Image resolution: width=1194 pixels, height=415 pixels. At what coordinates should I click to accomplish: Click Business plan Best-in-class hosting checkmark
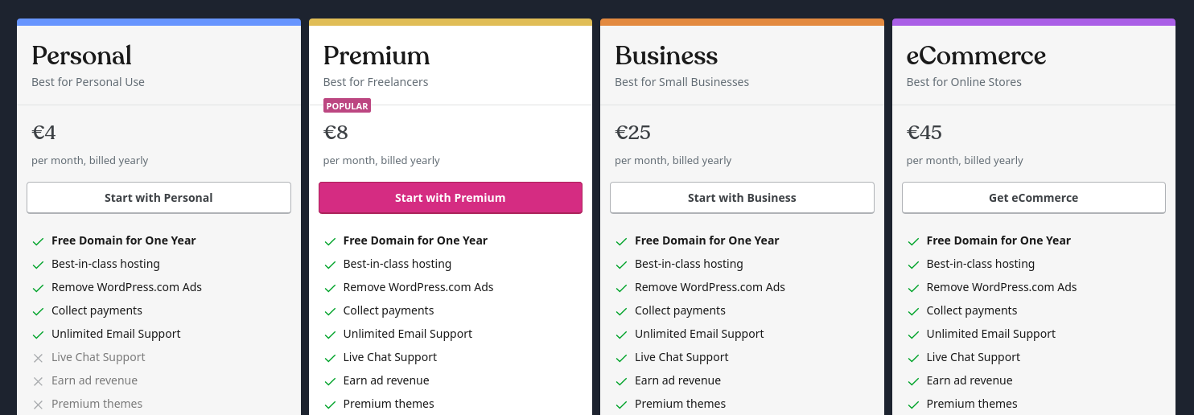point(621,265)
